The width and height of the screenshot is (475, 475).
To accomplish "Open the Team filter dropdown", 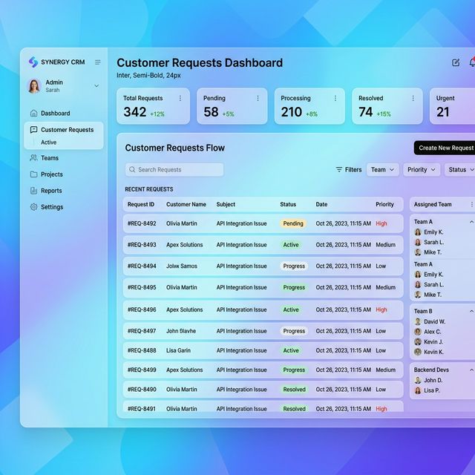I will point(383,170).
